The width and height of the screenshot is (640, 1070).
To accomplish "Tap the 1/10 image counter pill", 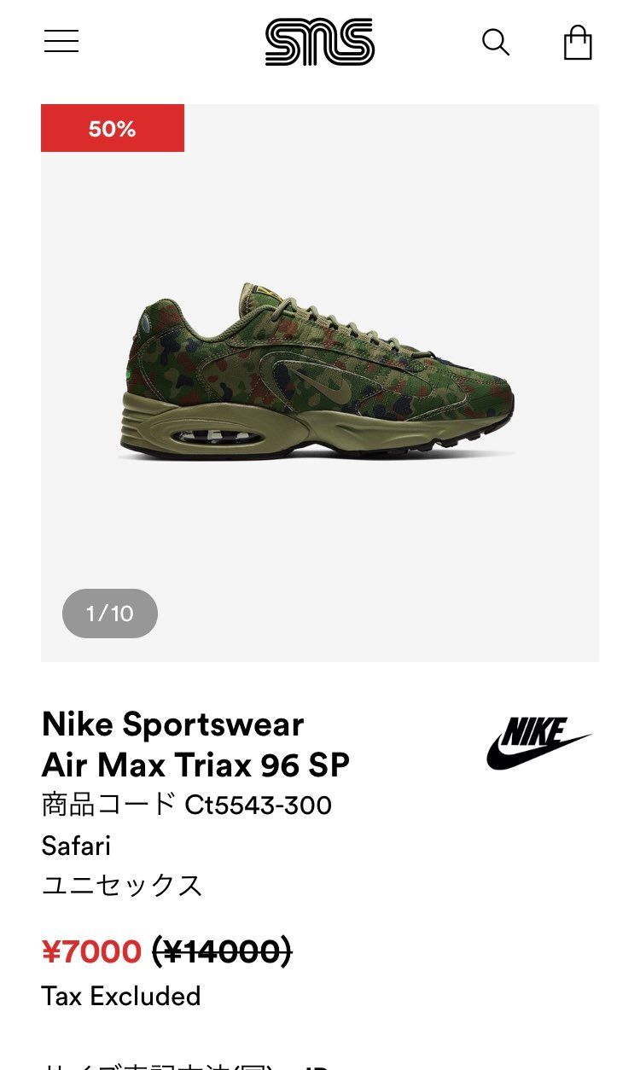I will [x=110, y=614].
